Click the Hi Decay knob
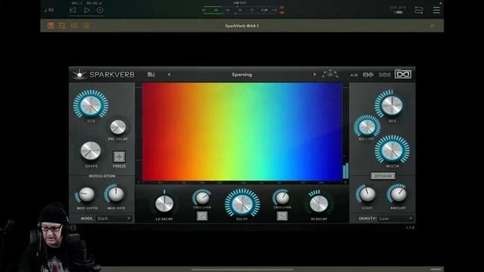Viewport: 484px width, 272px height. tap(319, 203)
